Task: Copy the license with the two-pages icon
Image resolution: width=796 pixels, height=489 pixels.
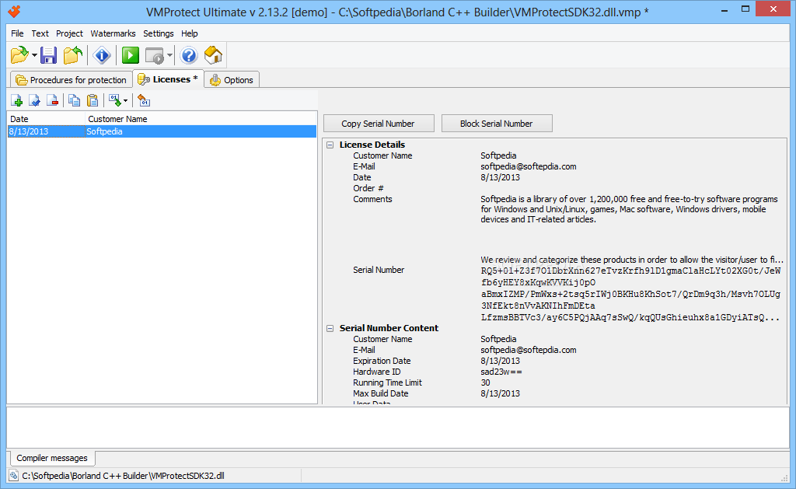Action: coord(74,100)
